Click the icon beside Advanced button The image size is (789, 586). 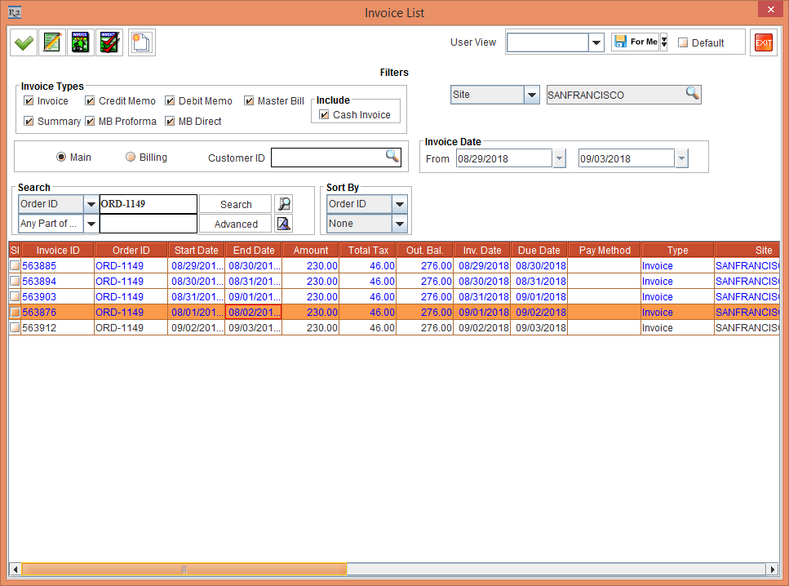click(x=283, y=224)
